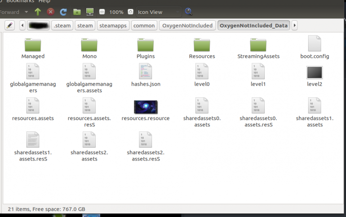Select the level0 file
Screen dimensions: 346x217
[x=202, y=75]
